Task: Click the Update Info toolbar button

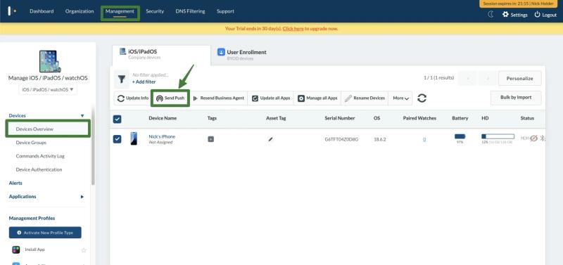Action: coord(133,98)
